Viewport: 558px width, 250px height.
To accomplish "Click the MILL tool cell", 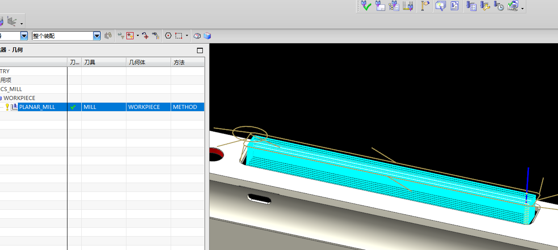I will 104,107.
